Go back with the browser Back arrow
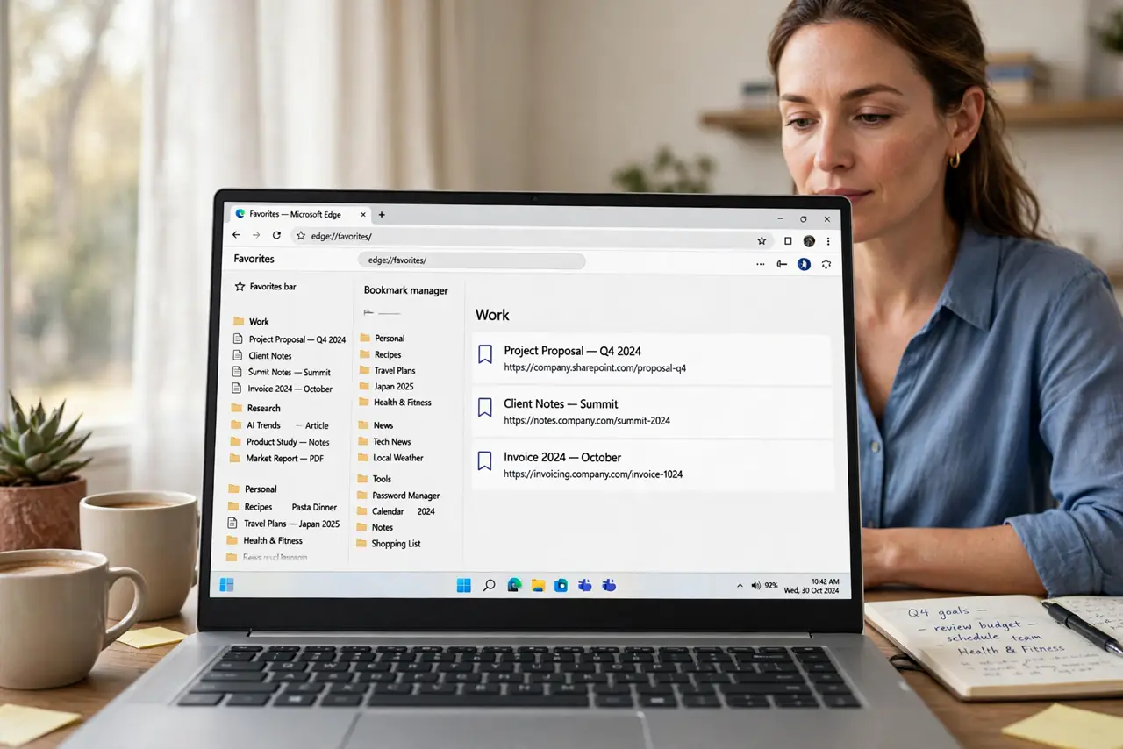This screenshot has width=1123, height=749. tap(236, 236)
